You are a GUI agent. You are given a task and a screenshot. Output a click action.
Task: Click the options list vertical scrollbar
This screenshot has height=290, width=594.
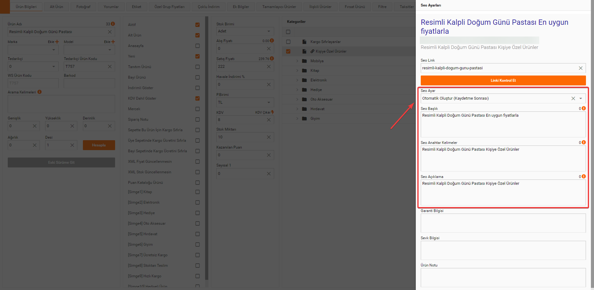point(207,149)
